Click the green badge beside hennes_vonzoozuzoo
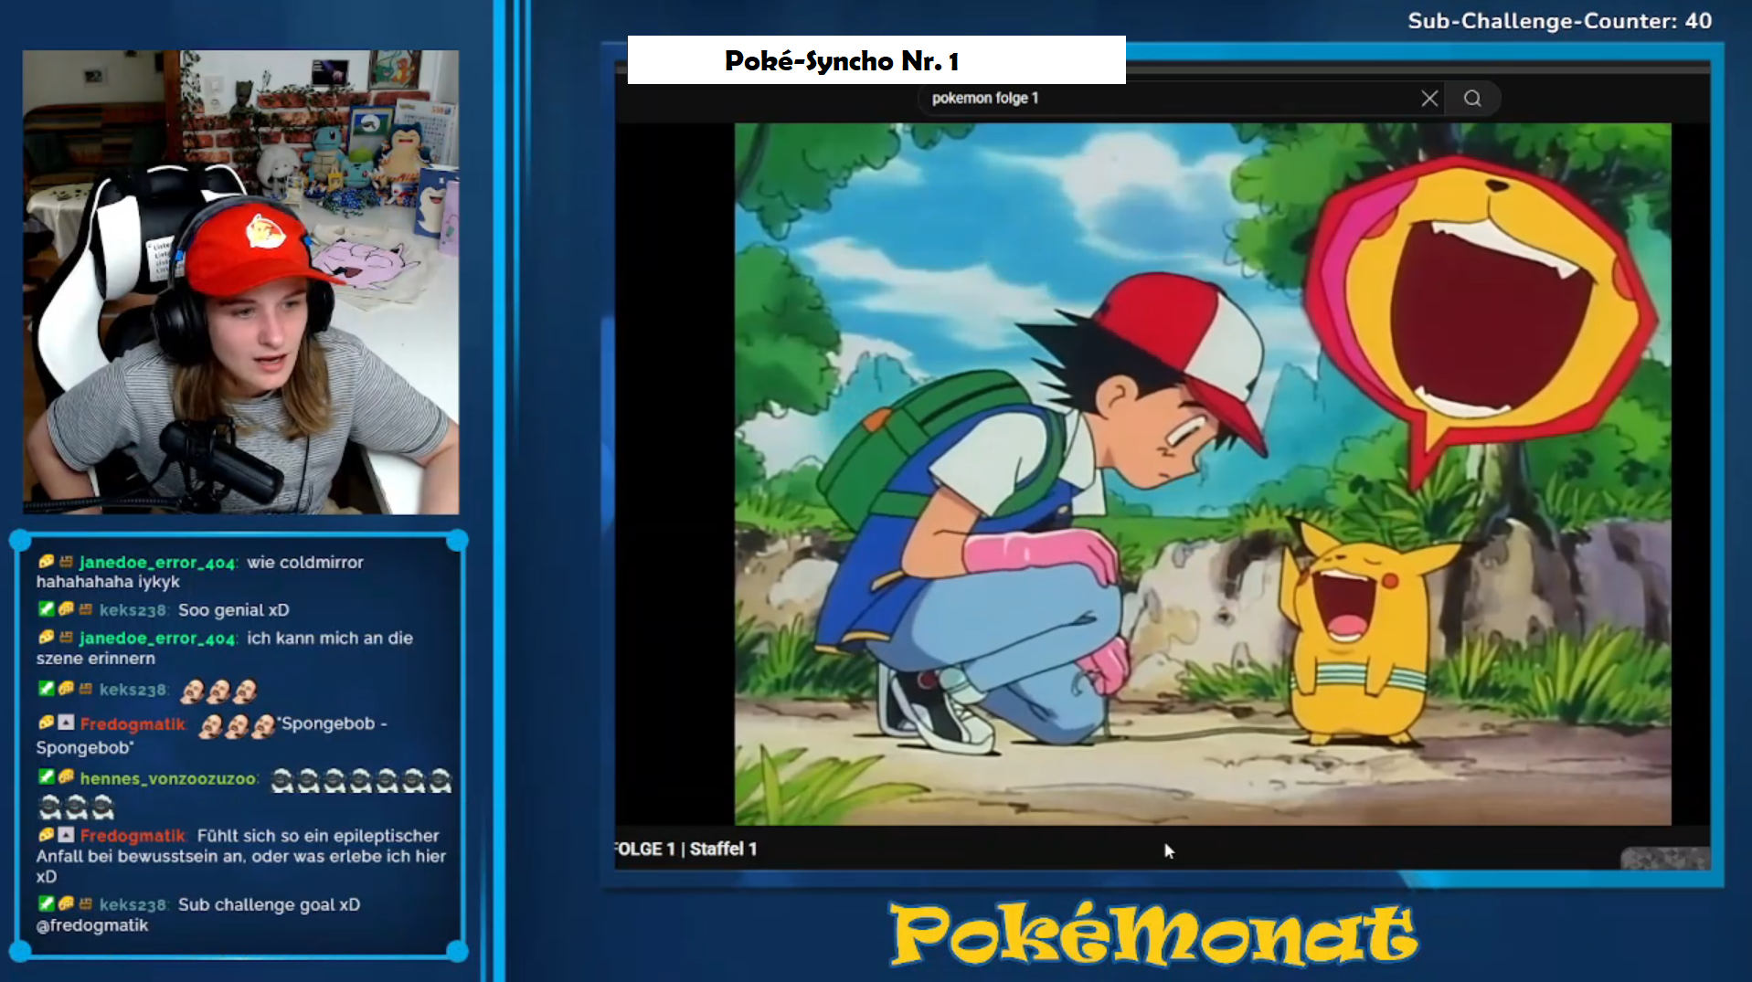 46,776
